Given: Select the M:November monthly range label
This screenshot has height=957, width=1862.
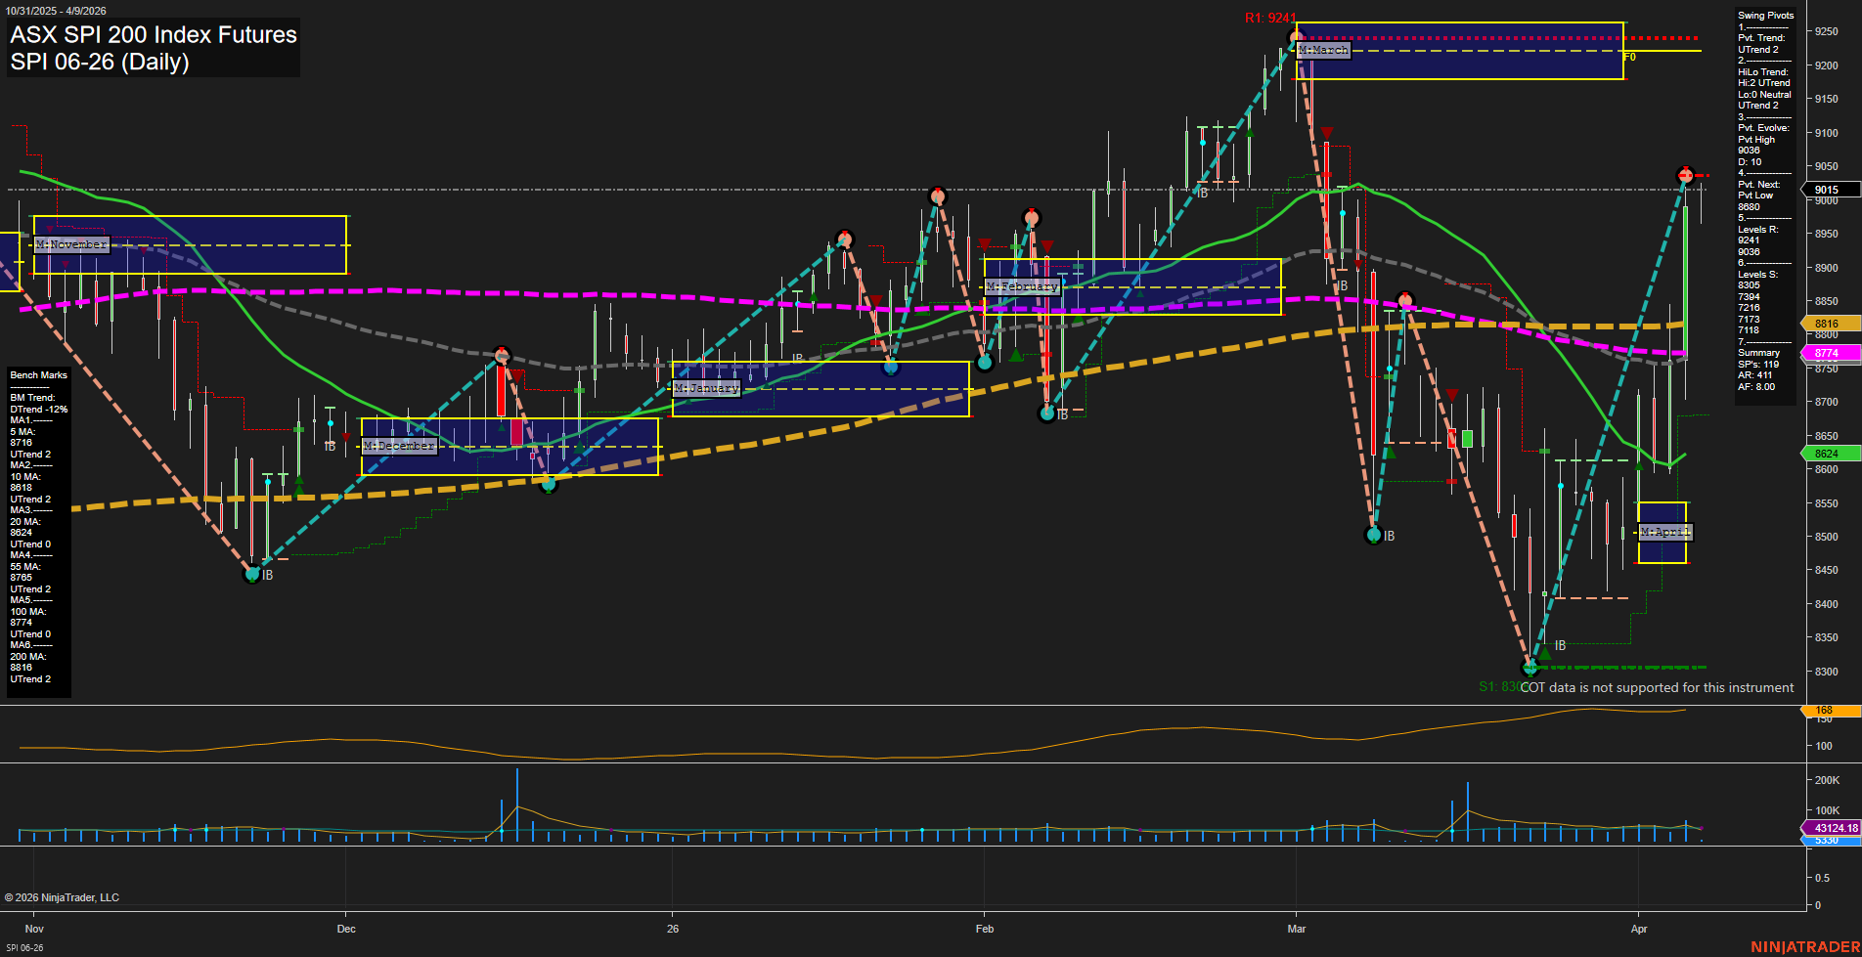Looking at the screenshot, I should [71, 244].
